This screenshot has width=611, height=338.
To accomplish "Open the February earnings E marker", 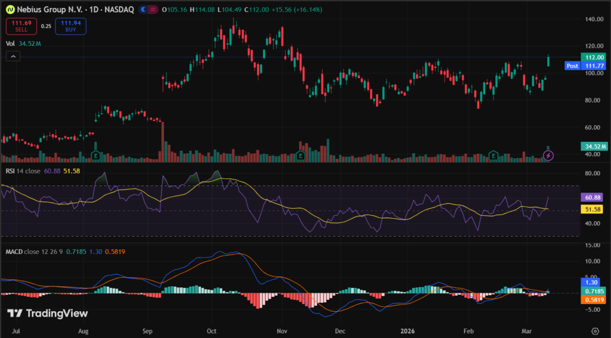I will [493, 156].
